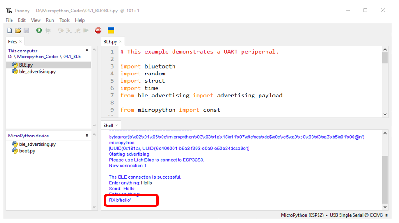Click the Ukraine flag icon in toolbar
399x223 pixels.
[x=111, y=30]
